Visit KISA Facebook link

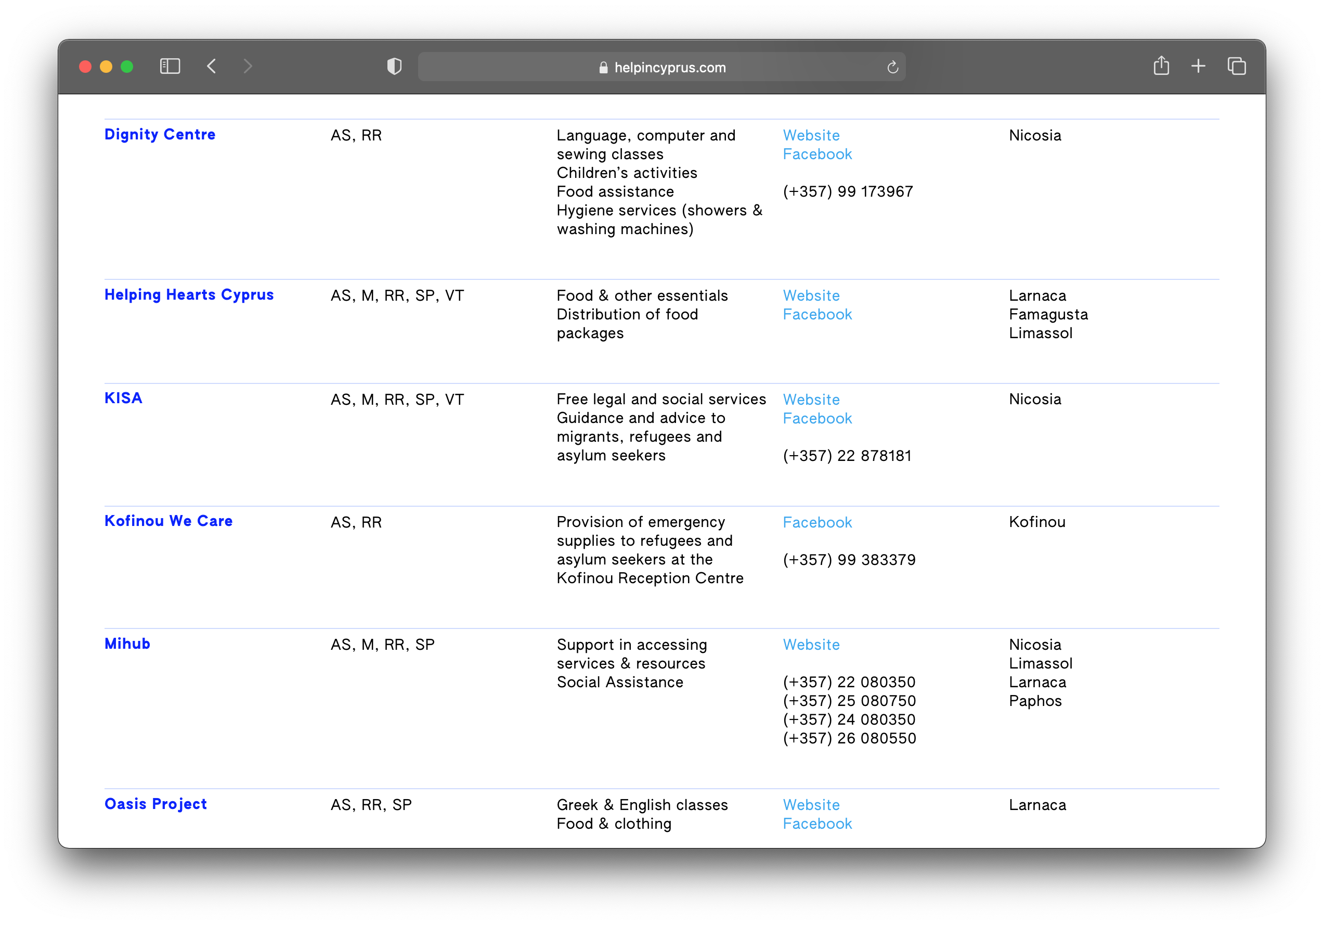click(x=817, y=419)
